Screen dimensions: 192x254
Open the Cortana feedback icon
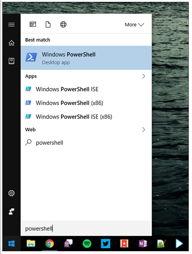click(12, 212)
